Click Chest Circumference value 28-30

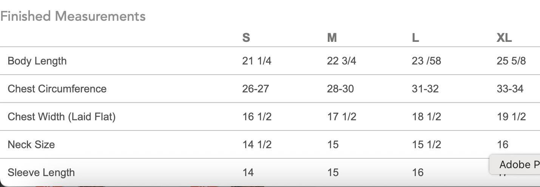coord(340,89)
